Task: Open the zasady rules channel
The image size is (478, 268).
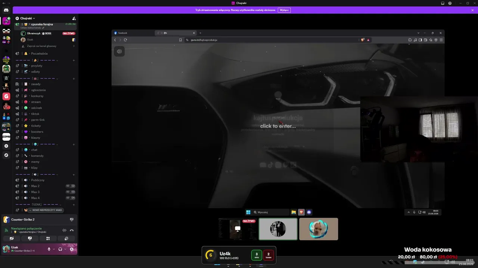Action: [x=46, y=84]
